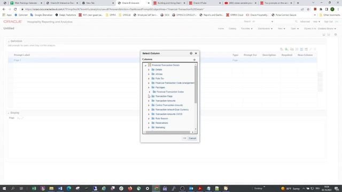This screenshot has width=342, height=192.
Task: Open Adobe Acrobat from the taskbar
Action: (x=200, y=188)
